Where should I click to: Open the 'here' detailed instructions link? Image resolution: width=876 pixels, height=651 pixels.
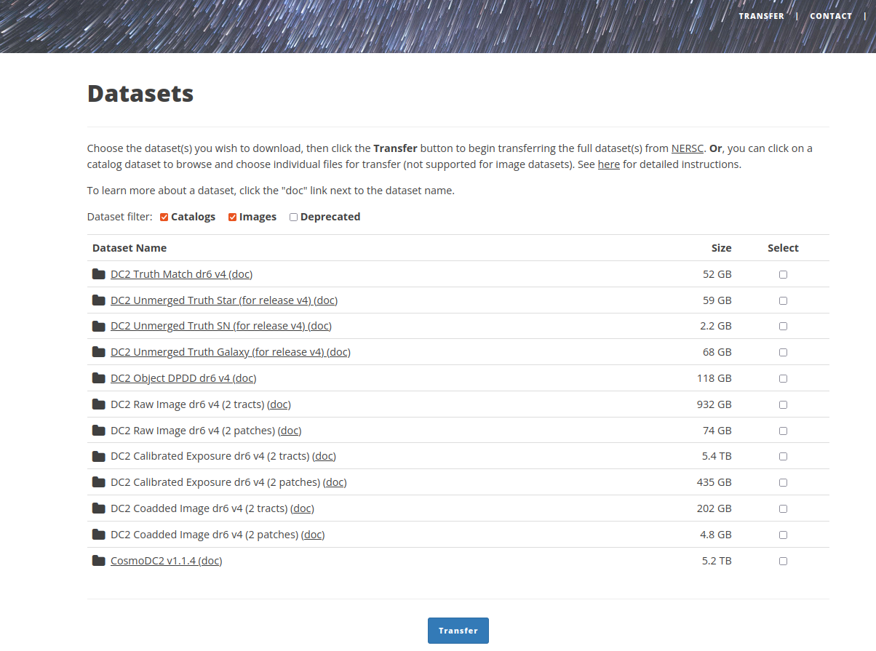coord(609,164)
